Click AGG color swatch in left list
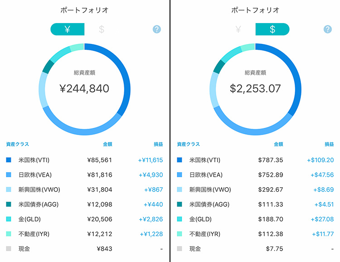The height and width of the screenshot is (262, 340). pos(9,204)
